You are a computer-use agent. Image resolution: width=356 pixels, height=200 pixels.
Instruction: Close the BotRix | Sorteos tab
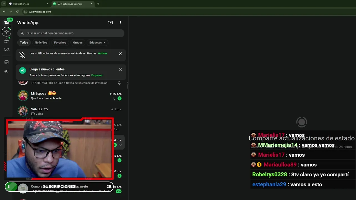(47, 4)
